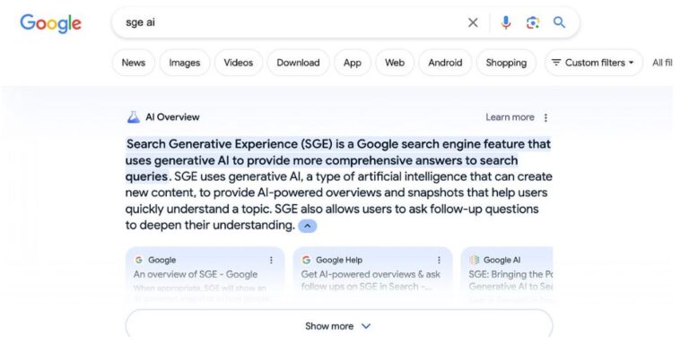The height and width of the screenshot is (344, 689).
Task: Clear the search box with the X icon
Action: [x=473, y=22]
